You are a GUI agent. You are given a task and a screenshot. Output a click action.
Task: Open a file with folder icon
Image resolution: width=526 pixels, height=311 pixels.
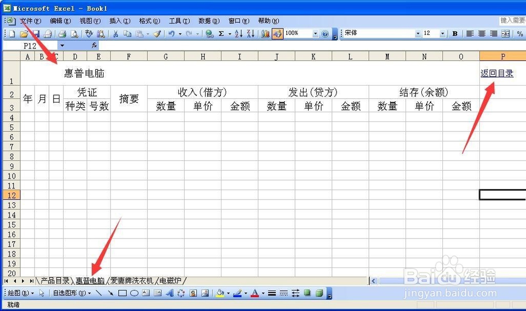click(24, 34)
